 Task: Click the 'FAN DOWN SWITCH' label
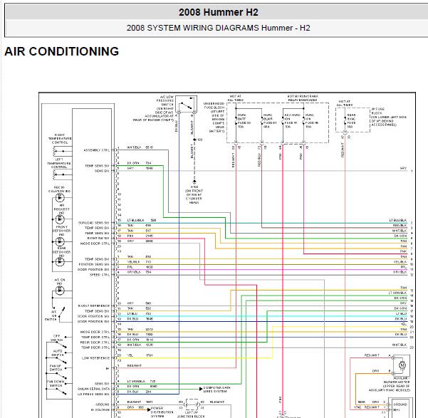pyautogui.click(x=56, y=383)
